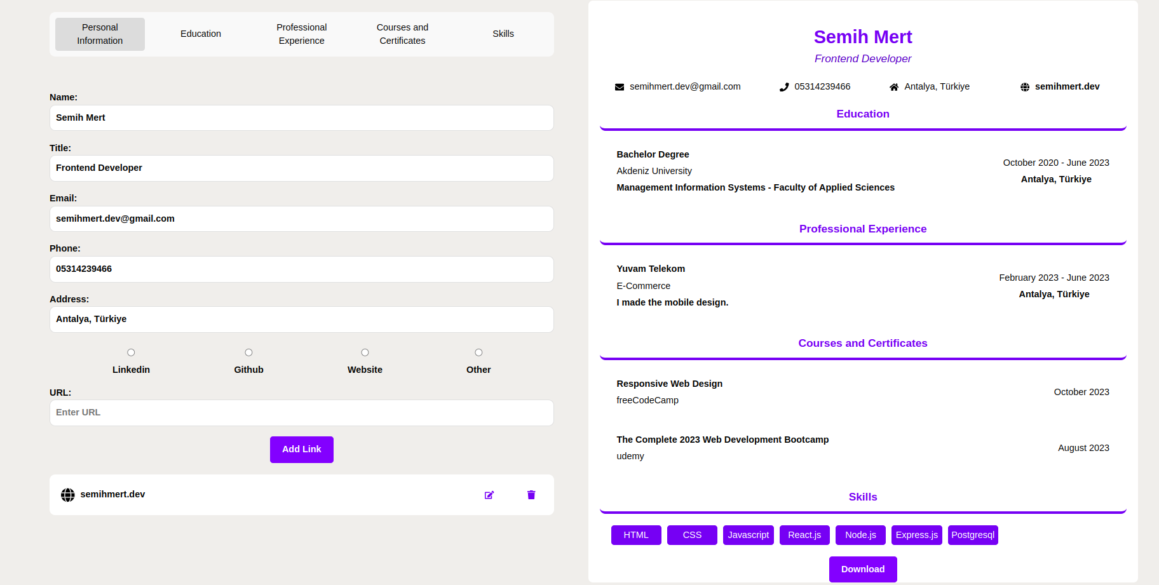Delete the semihmert.dev link entry
This screenshot has height=585, width=1159.
click(x=531, y=495)
